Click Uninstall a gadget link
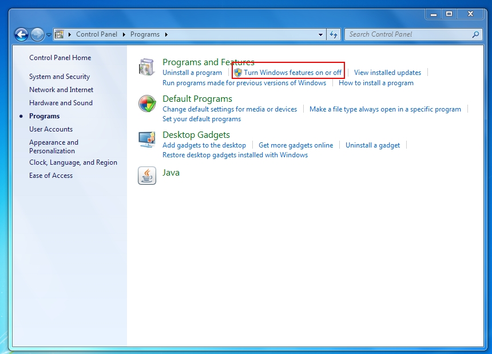 click(373, 145)
